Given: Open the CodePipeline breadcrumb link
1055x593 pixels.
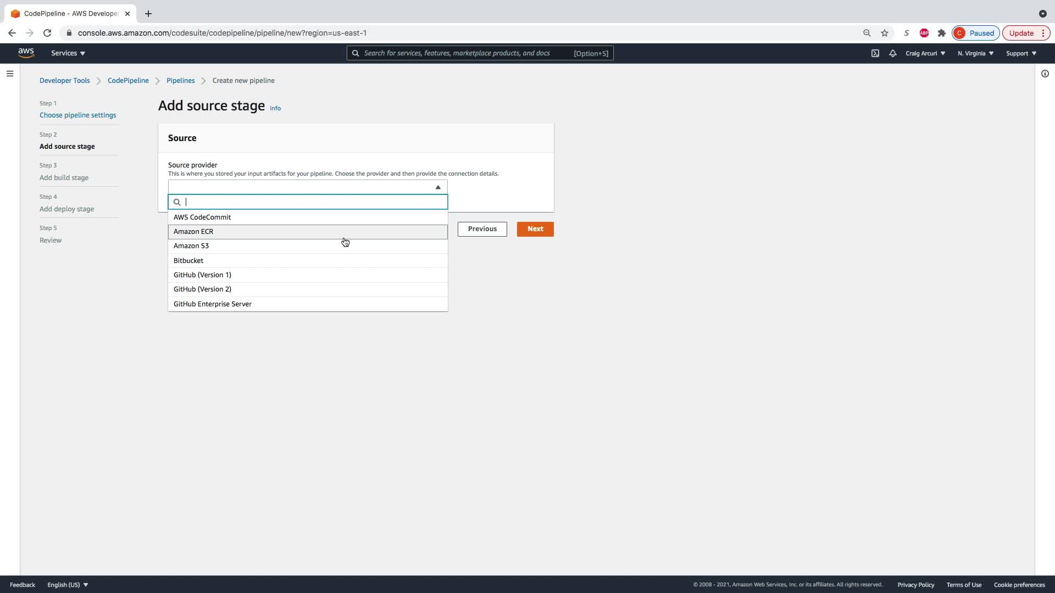Looking at the screenshot, I should click(x=128, y=80).
